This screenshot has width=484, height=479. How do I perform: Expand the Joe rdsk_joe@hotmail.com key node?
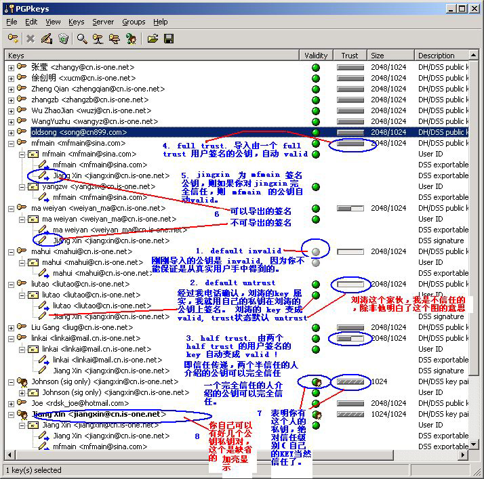click(11, 404)
